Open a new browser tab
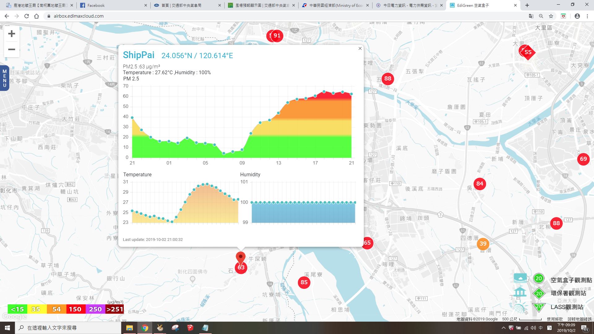Viewport: 594px width, 334px height. pos(527,5)
